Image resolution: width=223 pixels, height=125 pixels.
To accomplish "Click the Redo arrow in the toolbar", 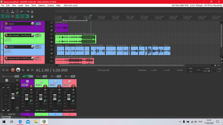I will (27, 11).
